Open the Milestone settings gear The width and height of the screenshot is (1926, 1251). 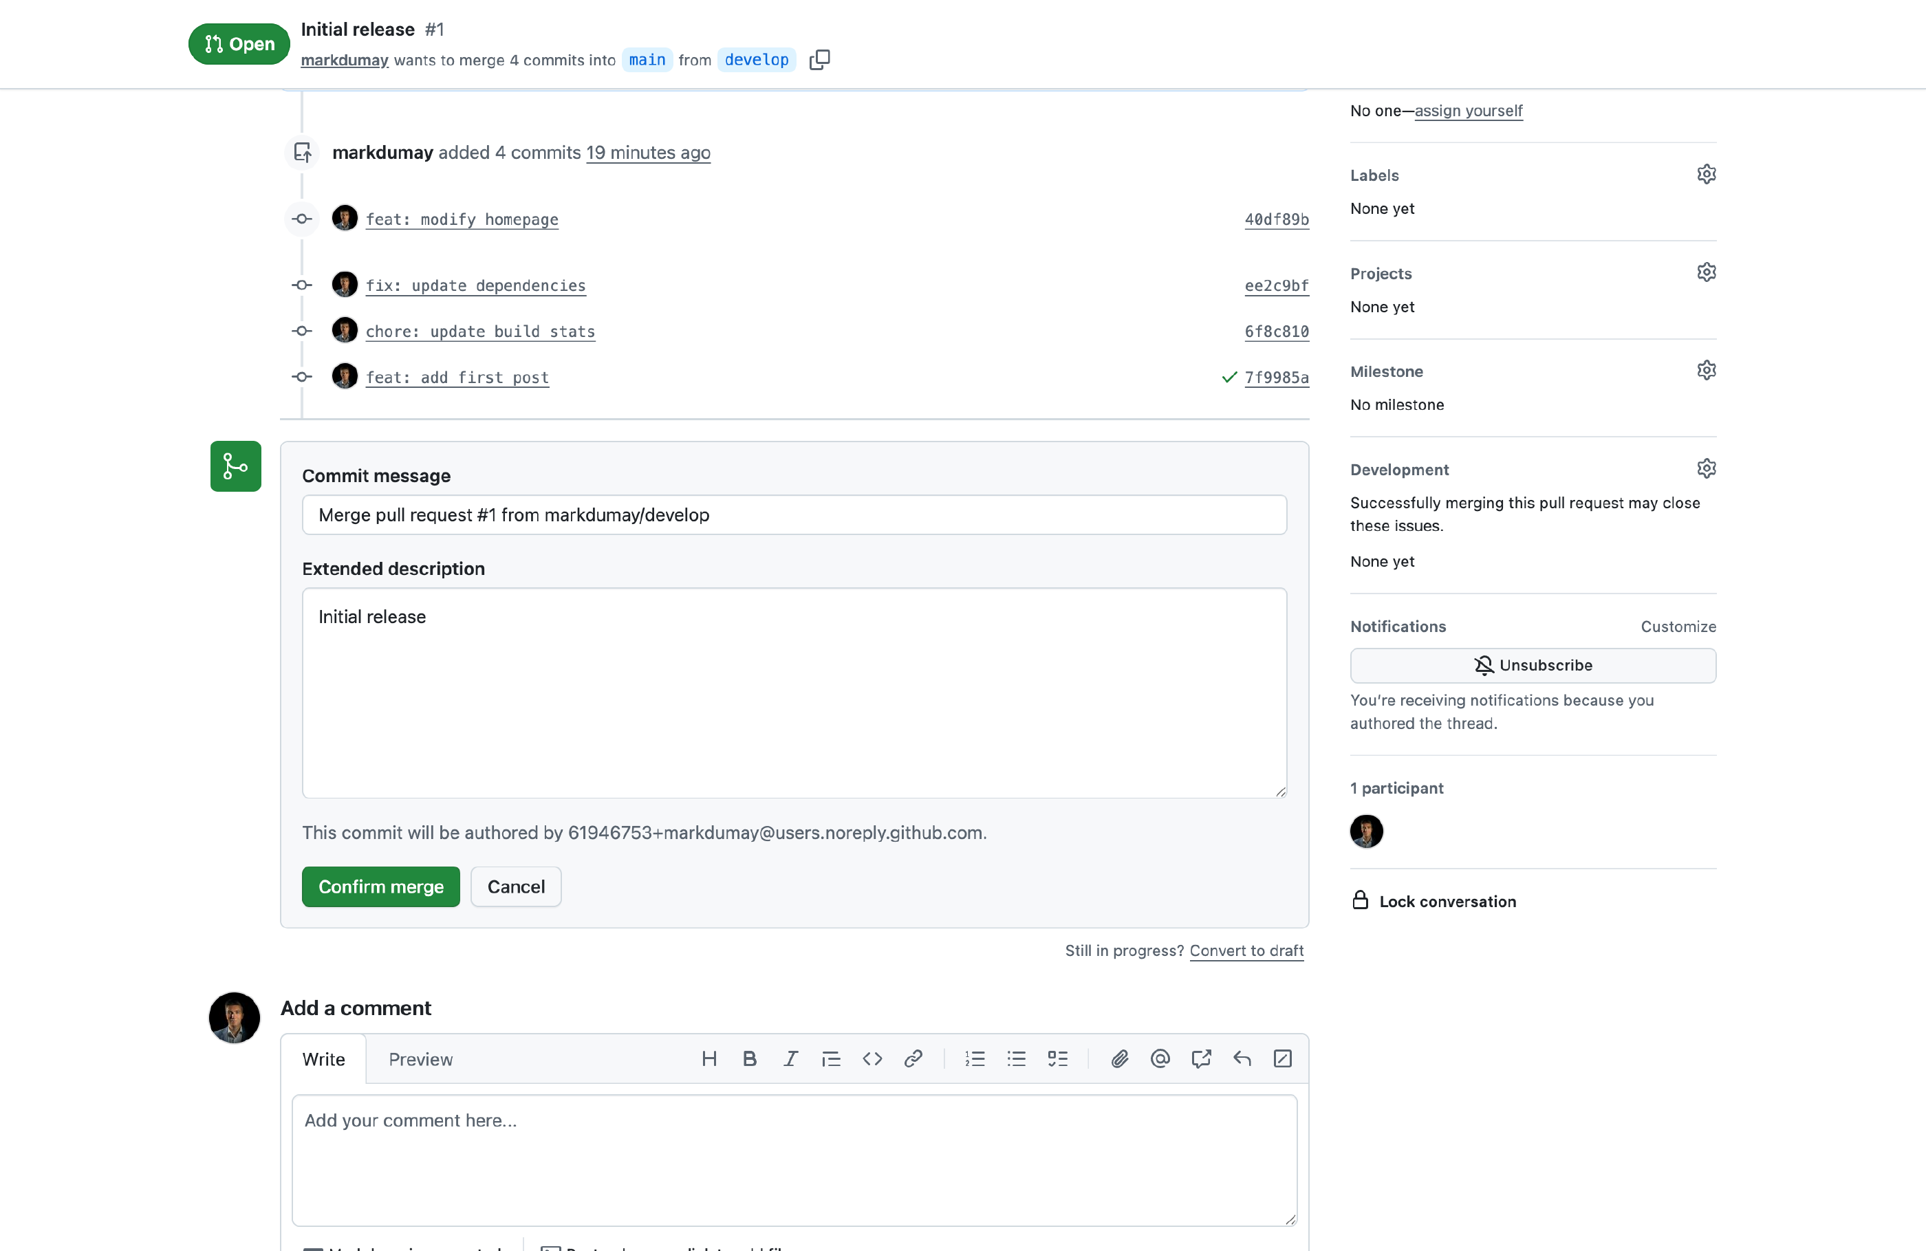(1706, 370)
